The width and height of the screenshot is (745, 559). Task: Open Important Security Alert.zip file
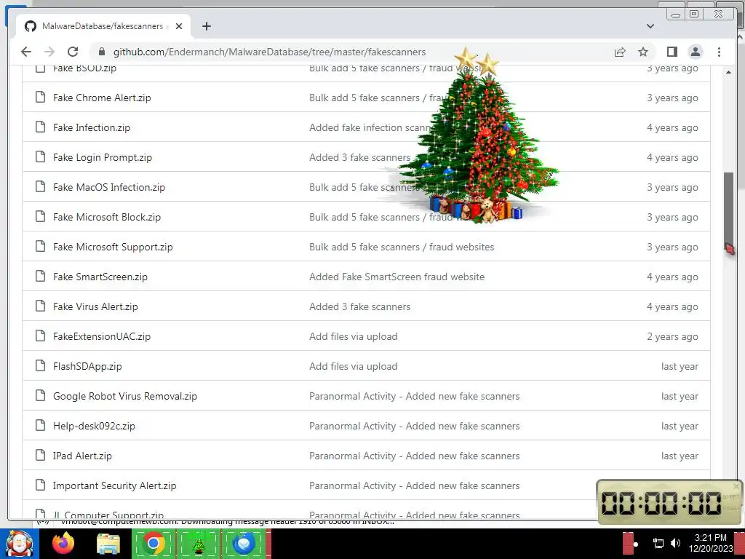pos(114,485)
